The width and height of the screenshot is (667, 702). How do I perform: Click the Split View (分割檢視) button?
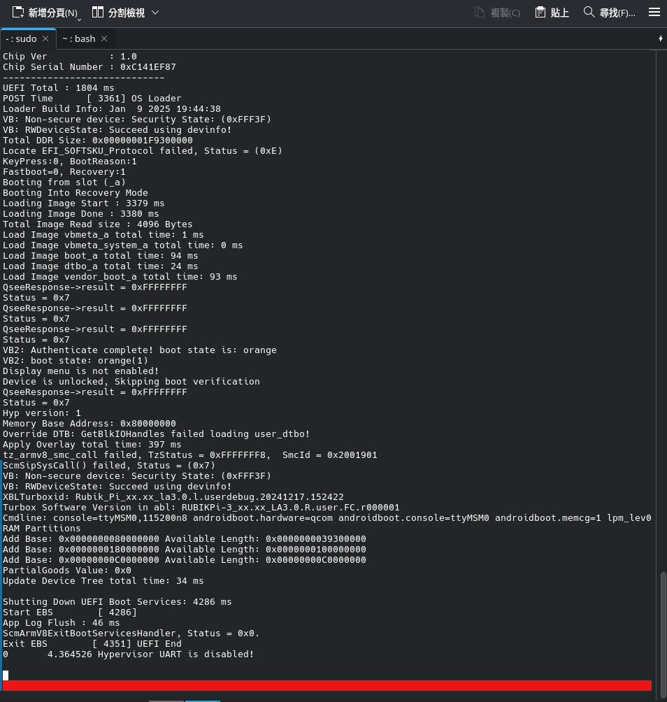119,13
